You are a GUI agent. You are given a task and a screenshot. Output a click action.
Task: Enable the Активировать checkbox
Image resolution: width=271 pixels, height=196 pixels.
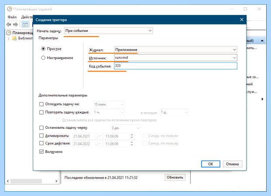tap(42, 136)
